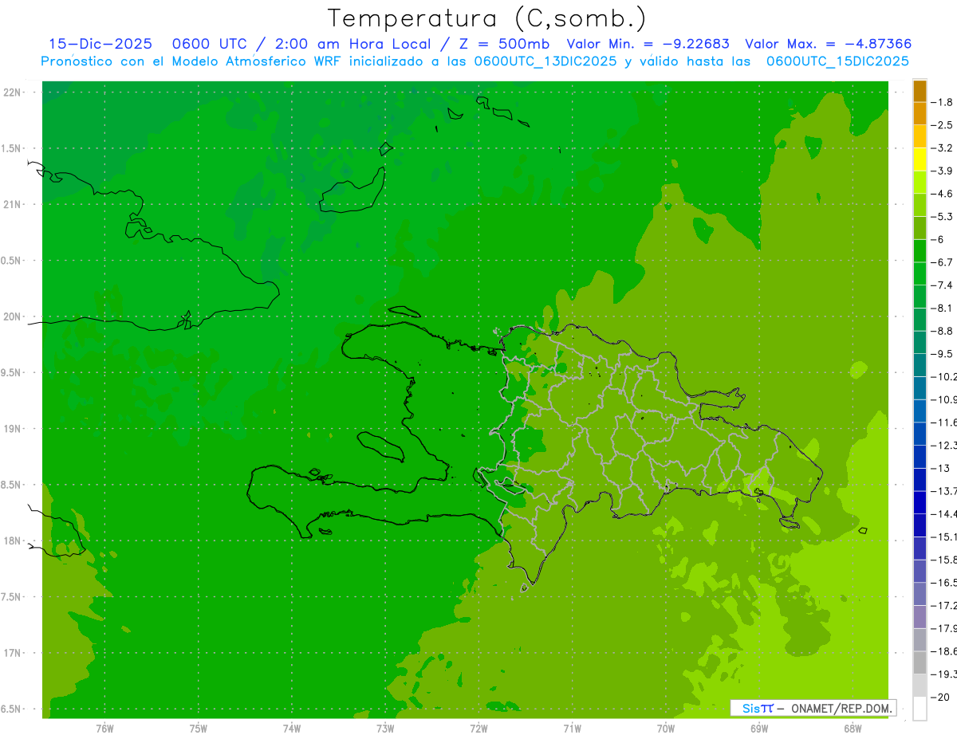
Task: Pick the white swatch below -20
Action: (x=920, y=708)
